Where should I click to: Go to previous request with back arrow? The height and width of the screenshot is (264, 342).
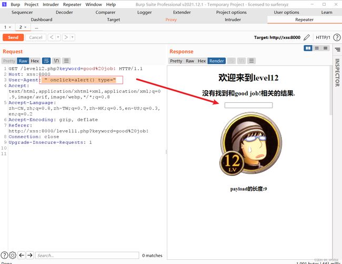click(52, 37)
